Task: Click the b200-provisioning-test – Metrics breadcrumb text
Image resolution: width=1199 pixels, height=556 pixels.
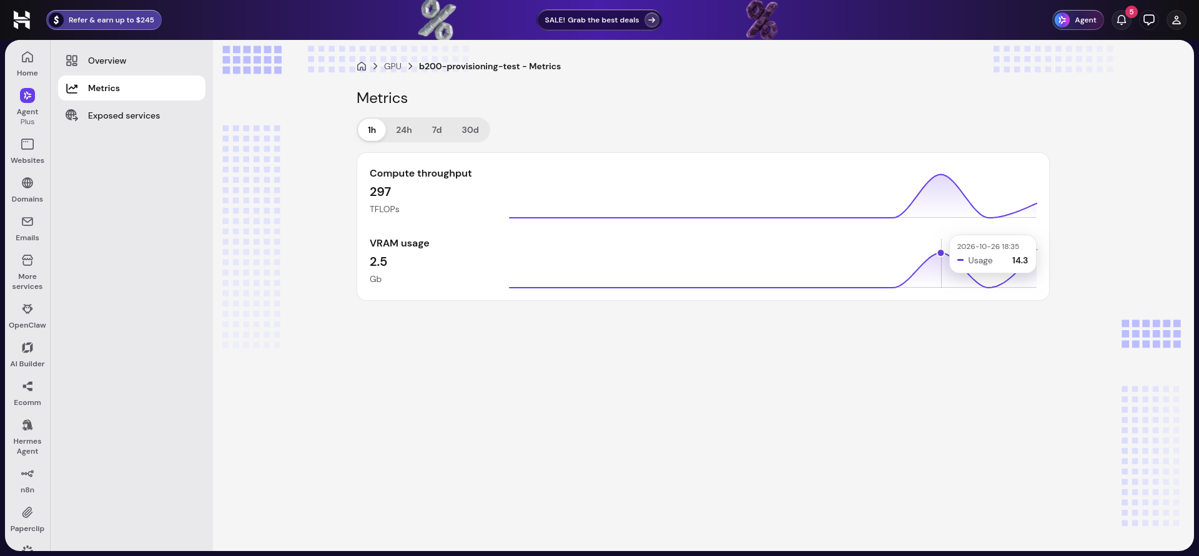Action: (x=490, y=66)
